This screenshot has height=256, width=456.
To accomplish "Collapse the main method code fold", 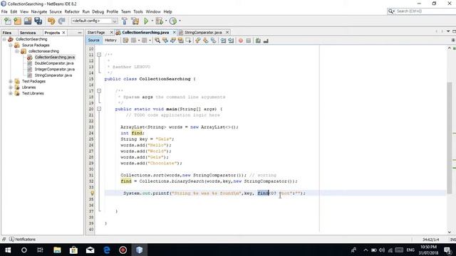I will 99,109.
